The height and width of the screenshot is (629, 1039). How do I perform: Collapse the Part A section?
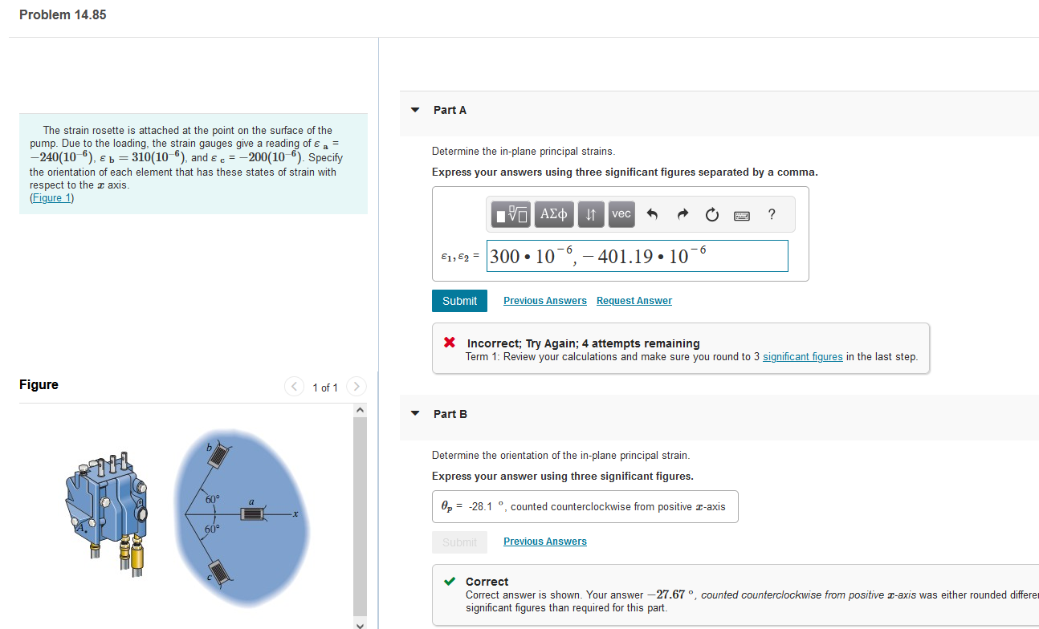coord(415,110)
